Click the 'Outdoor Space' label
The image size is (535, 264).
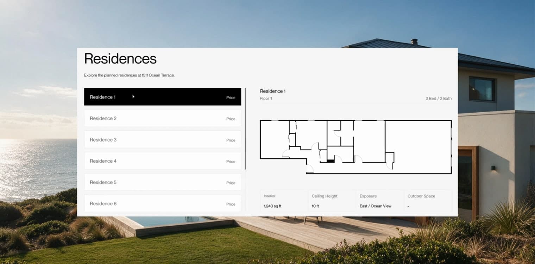click(421, 196)
